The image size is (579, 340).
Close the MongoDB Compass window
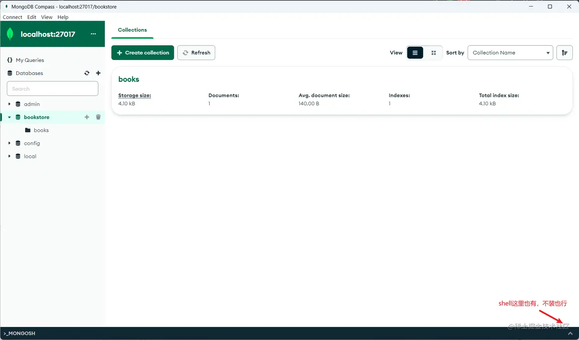pyautogui.click(x=569, y=7)
